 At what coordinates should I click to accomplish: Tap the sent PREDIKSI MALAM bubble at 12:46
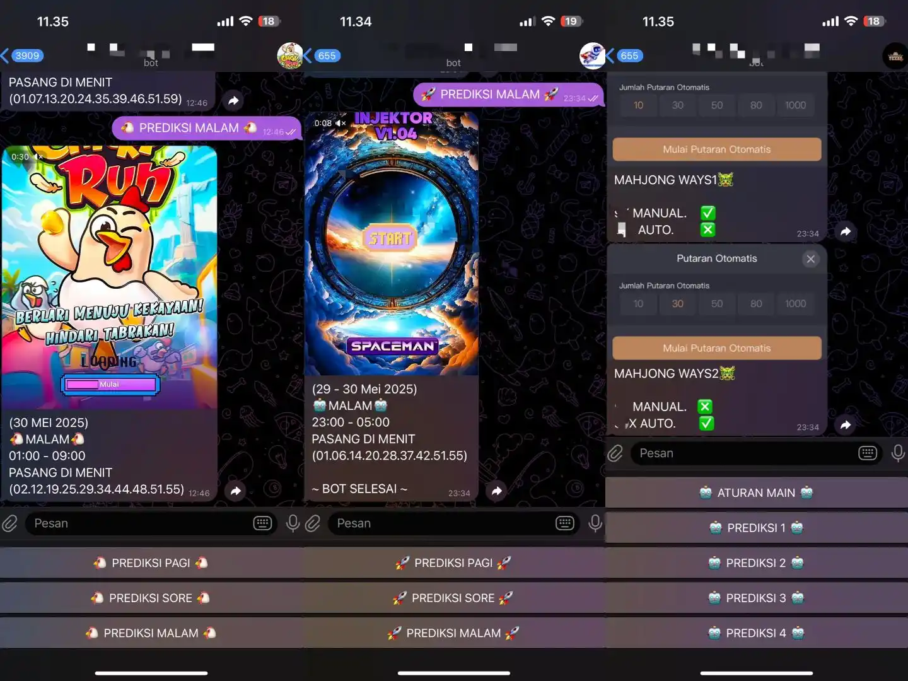pyautogui.click(x=207, y=128)
